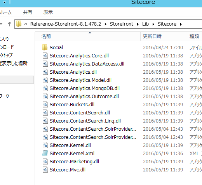Image resolution: width=202 pixels, height=185 pixels.
Task: Click the Sitecore.Analytics.DataAccess.dll file icon
Action: point(45,64)
